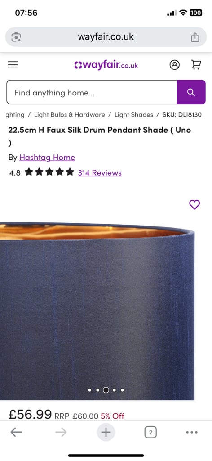Select Light Shades breadcrumb

[x=134, y=115]
